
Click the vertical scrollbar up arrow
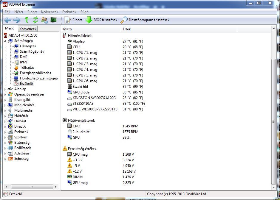point(274,29)
